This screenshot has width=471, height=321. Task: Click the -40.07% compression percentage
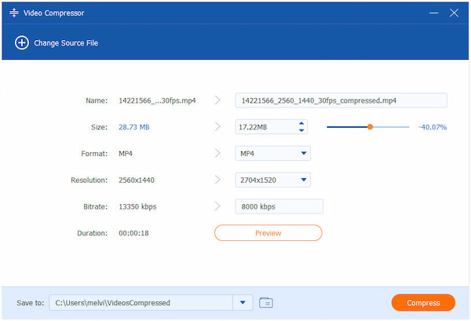click(433, 127)
